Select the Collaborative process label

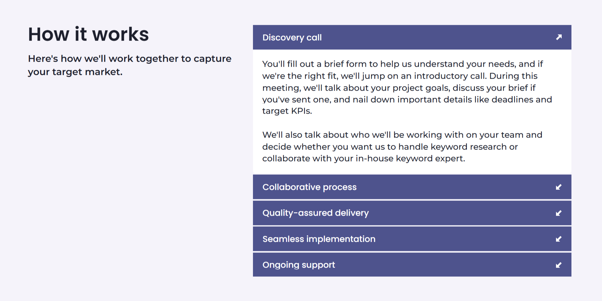click(x=309, y=187)
